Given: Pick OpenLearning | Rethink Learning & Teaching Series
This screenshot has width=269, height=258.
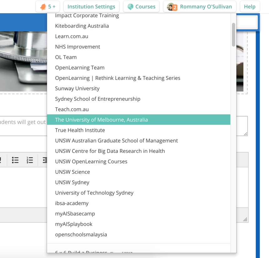Looking at the screenshot, I should coord(139,78).
